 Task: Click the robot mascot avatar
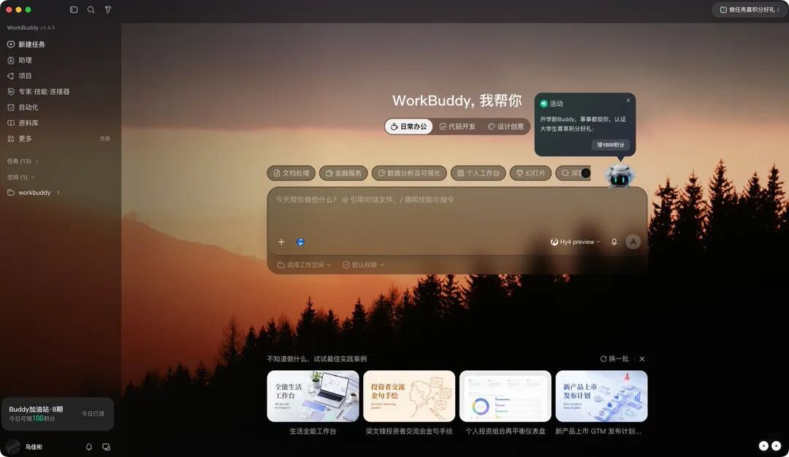click(620, 176)
